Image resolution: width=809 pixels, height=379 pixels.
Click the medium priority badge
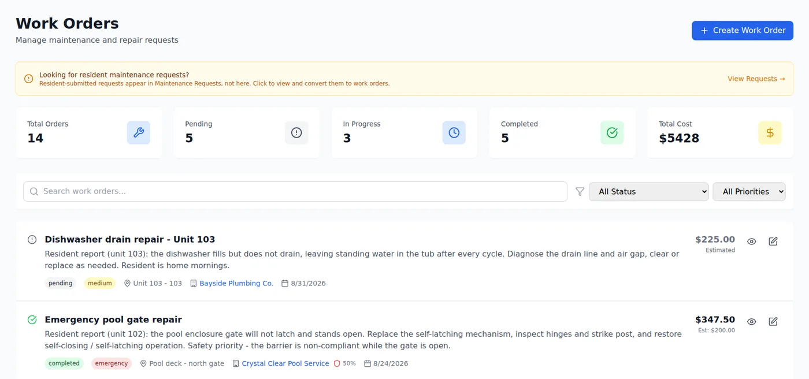pos(100,284)
